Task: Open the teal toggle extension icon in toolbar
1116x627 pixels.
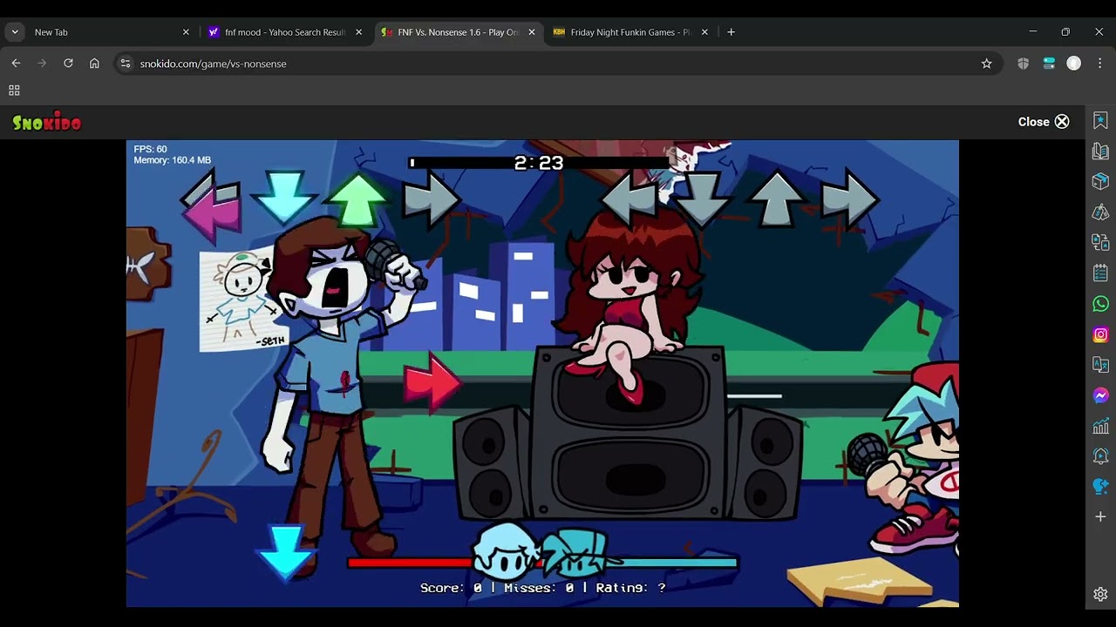Action: click(1049, 64)
